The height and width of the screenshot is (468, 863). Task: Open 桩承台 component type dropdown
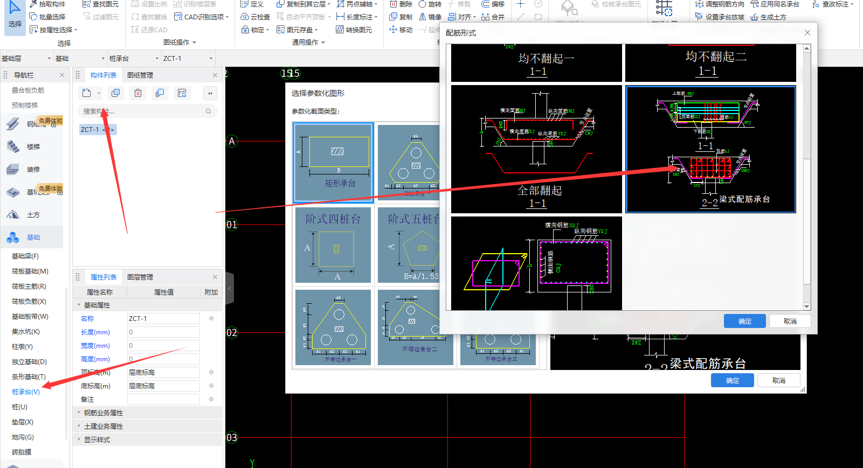134,58
